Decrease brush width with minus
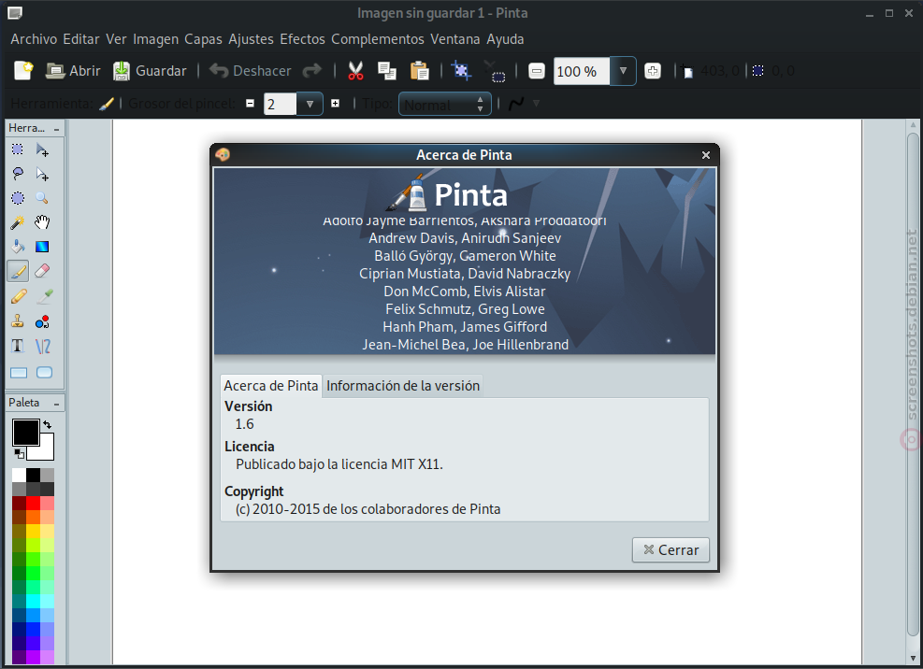The image size is (923, 669). point(251,104)
